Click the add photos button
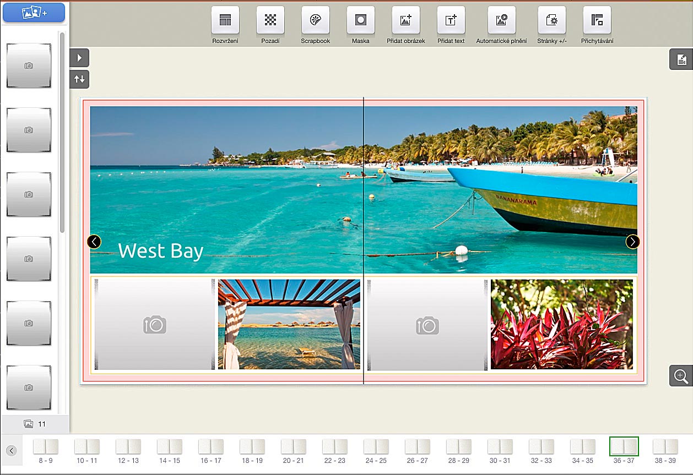Viewport: 693px width, 475px height. click(x=34, y=12)
